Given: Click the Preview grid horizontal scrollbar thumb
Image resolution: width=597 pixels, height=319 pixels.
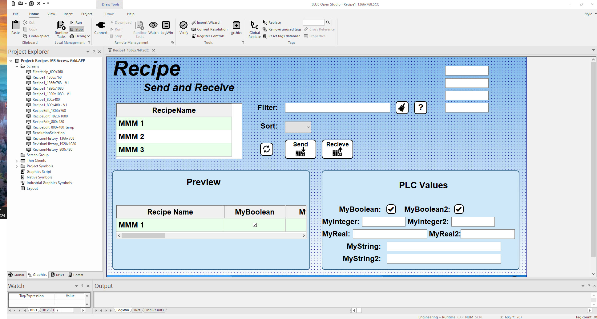Looking at the screenshot, I should [x=143, y=235].
